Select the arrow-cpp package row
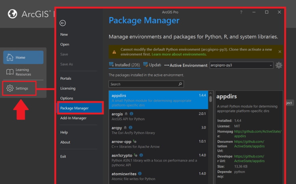Viewport: 296px width, 184px height. point(158,144)
